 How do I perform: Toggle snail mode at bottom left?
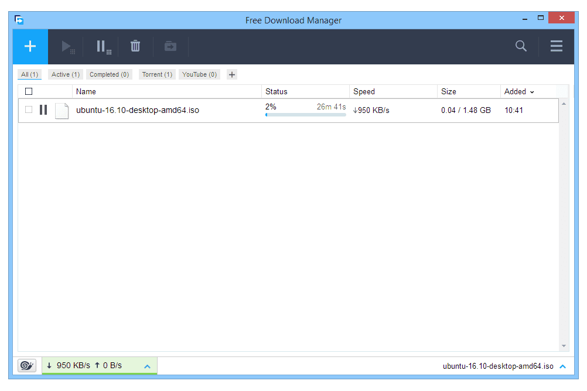pyautogui.click(x=27, y=366)
